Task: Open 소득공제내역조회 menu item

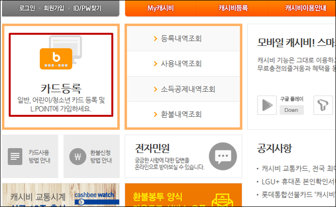Action: (x=188, y=89)
